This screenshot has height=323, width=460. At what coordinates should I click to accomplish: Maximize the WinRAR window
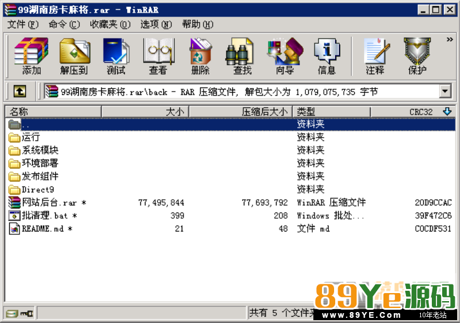pyautogui.click(x=436, y=10)
